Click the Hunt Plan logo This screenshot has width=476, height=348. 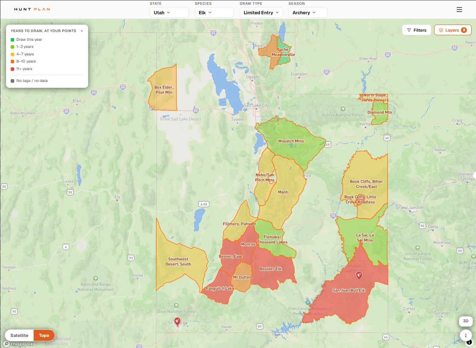click(32, 9)
